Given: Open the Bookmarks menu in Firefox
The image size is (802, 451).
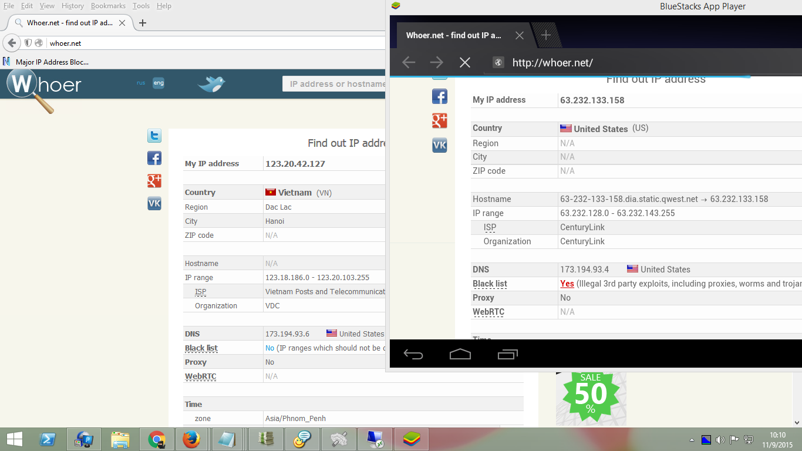Looking at the screenshot, I should (x=108, y=6).
